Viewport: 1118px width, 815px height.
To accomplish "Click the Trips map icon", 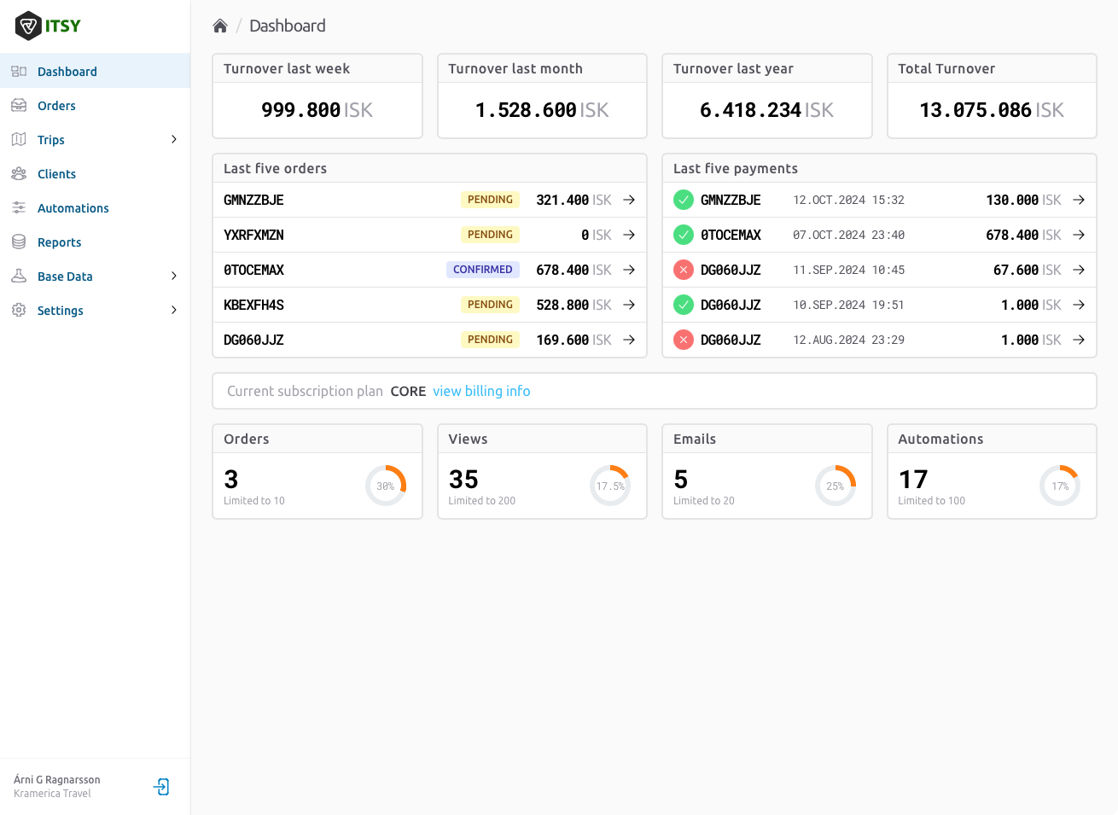I will click(x=19, y=139).
